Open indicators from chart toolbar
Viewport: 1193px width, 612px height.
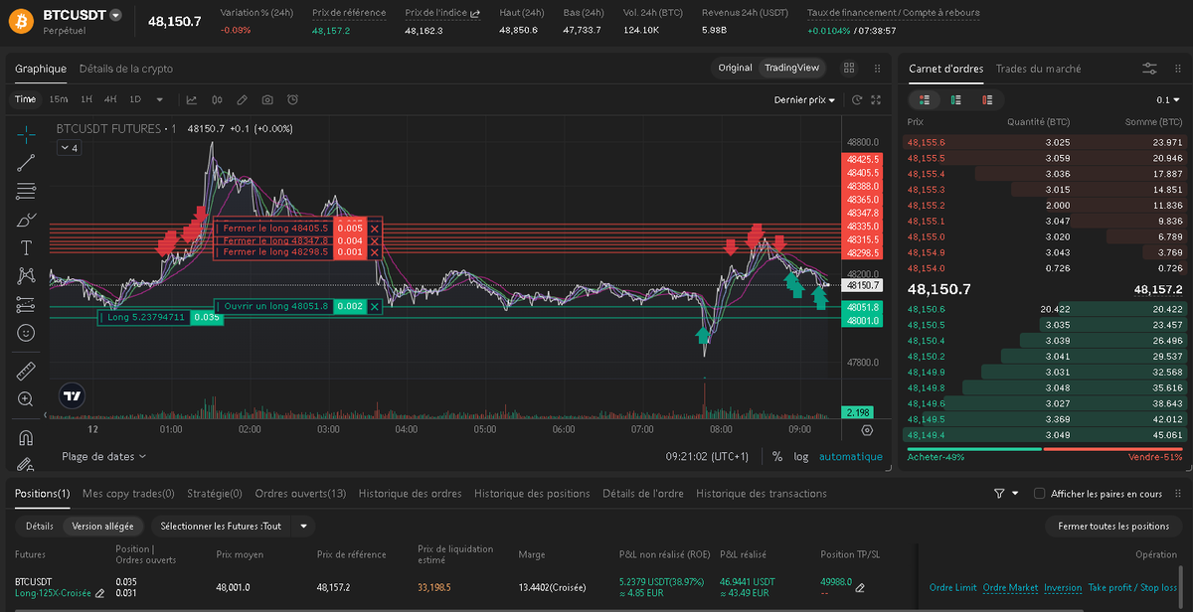pyautogui.click(x=192, y=99)
